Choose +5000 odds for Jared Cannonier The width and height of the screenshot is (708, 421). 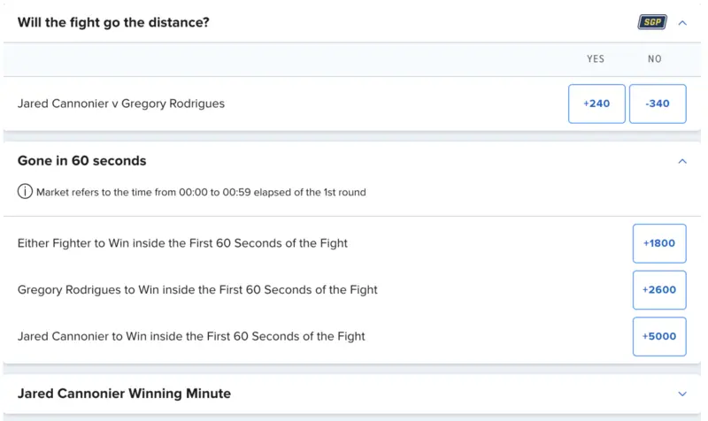(x=659, y=336)
